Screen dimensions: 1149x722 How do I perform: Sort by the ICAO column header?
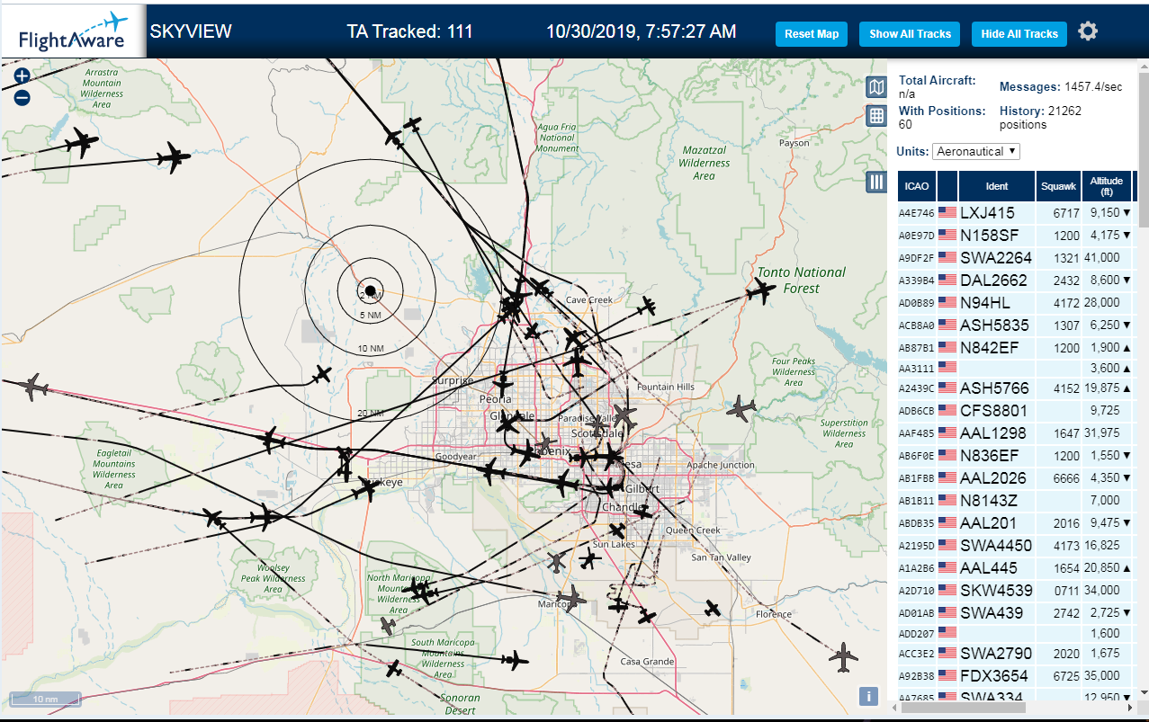pyautogui.click(x=917, y=186)
